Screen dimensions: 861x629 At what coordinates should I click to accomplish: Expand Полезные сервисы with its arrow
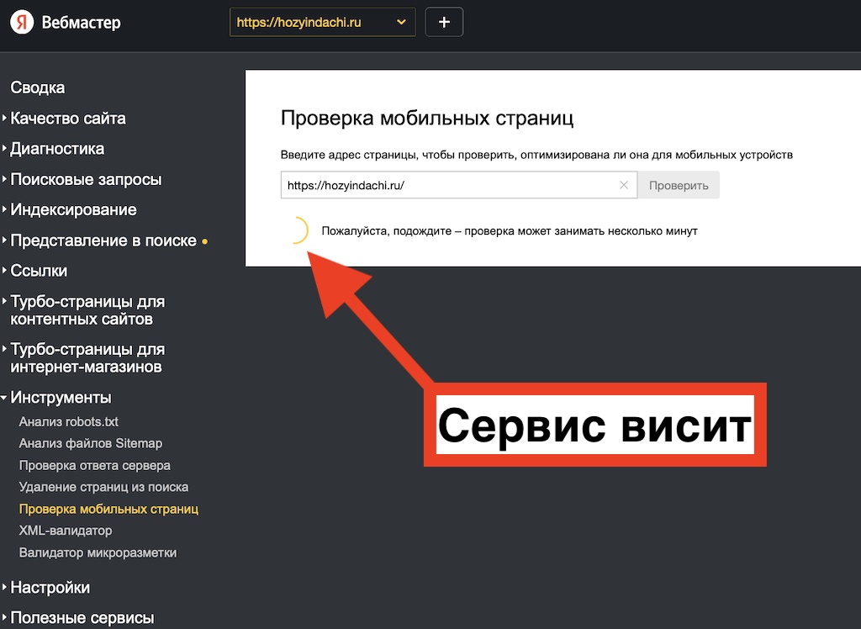[x=4, y=617]
